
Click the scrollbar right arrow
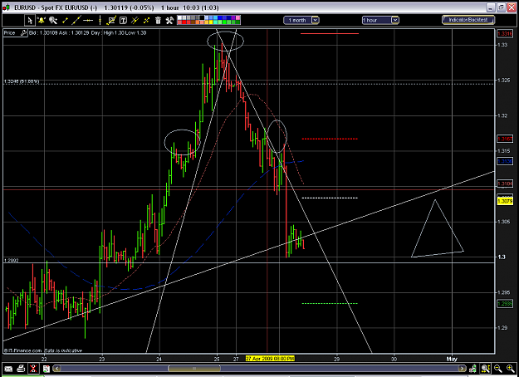(461, 368)
